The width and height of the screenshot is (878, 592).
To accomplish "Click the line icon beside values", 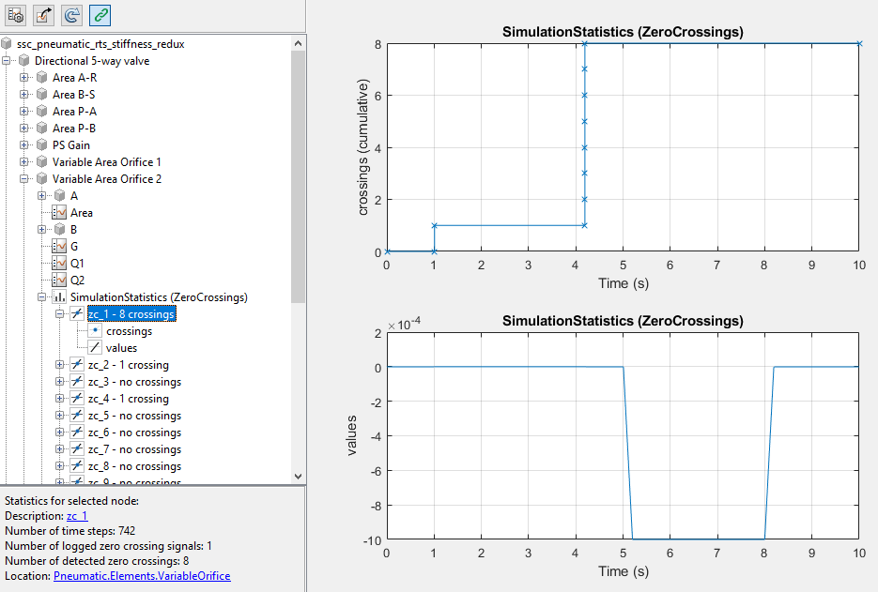I will (x=95, y=347).
